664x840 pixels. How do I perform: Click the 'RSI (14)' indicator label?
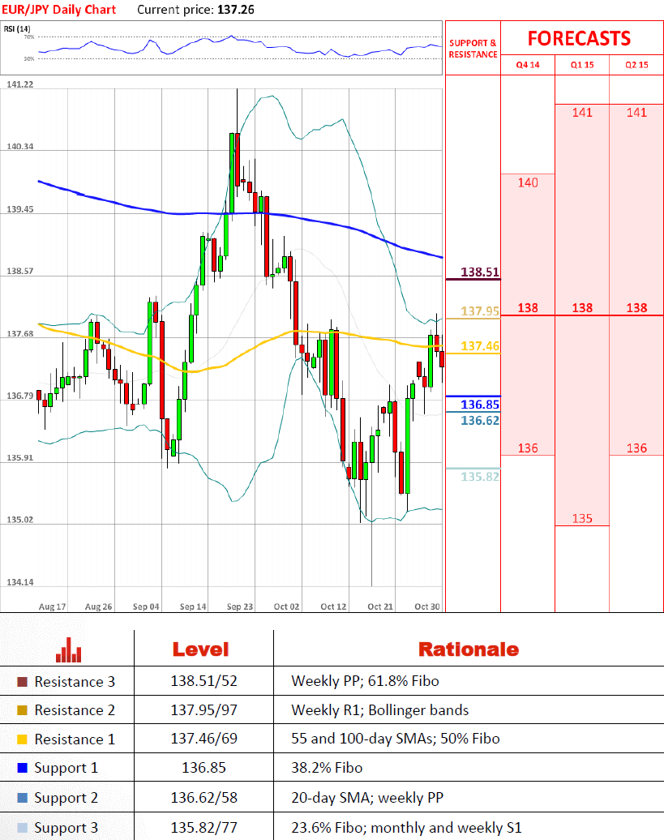click(x=17, y=28)
